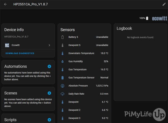
Task: Add a new automation with plus icon
Action: coord(49,67)
